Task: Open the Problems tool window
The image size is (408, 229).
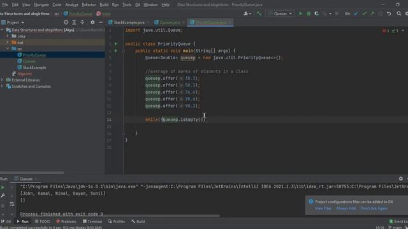Action: click(66, 221)
